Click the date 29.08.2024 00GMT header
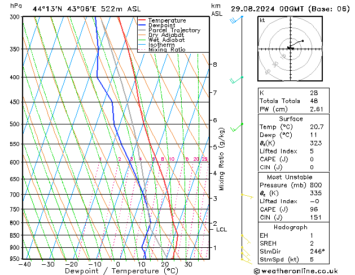The width and height of the screenshot is (355, 275). point(267,9)
